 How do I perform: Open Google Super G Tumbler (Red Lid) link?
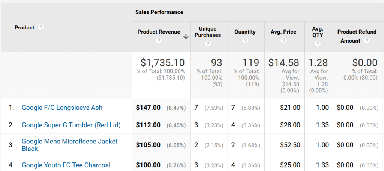point(71,125)
